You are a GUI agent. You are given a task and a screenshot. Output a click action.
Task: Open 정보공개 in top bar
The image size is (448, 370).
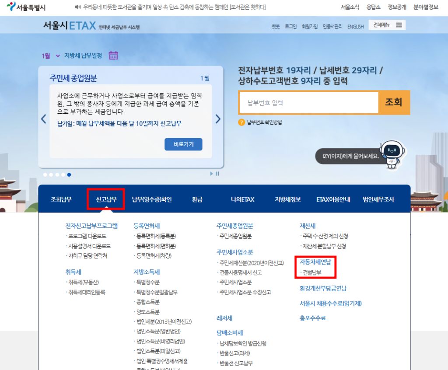click(397, 7)
